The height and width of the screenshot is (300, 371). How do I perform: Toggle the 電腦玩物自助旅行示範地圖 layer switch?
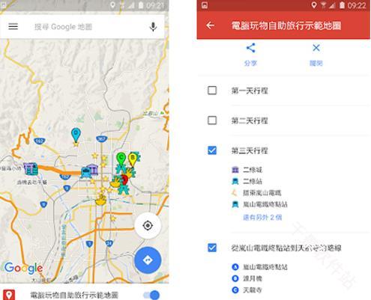coord(151,296)
